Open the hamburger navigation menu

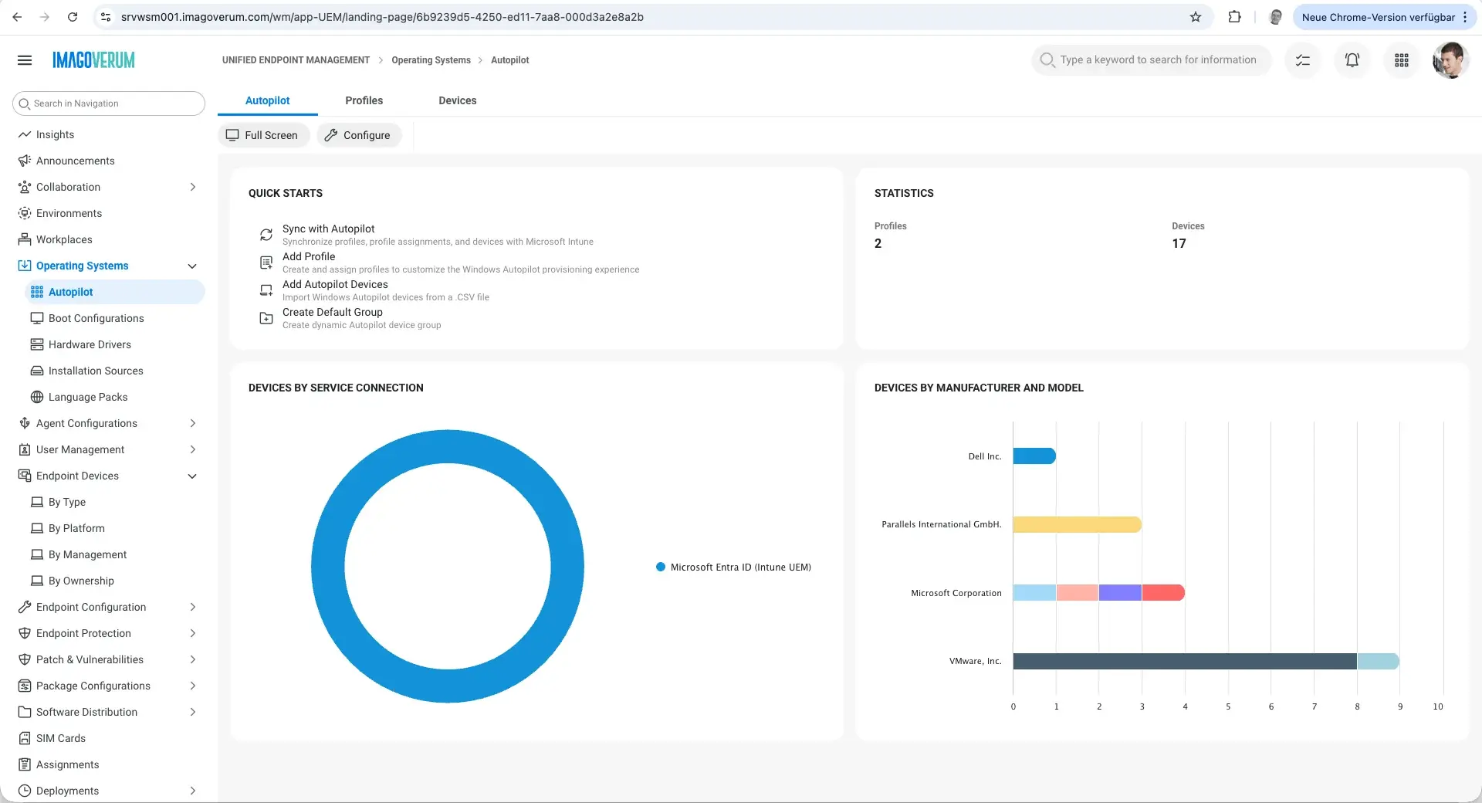coord(25,60)
